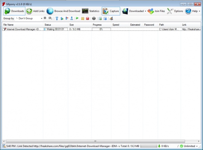Open the Unlimited speed limit dropdown

tap(189, 146)
